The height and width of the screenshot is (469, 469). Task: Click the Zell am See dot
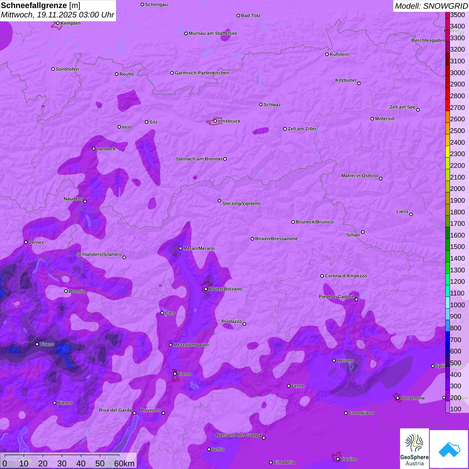tap(418, 110)
